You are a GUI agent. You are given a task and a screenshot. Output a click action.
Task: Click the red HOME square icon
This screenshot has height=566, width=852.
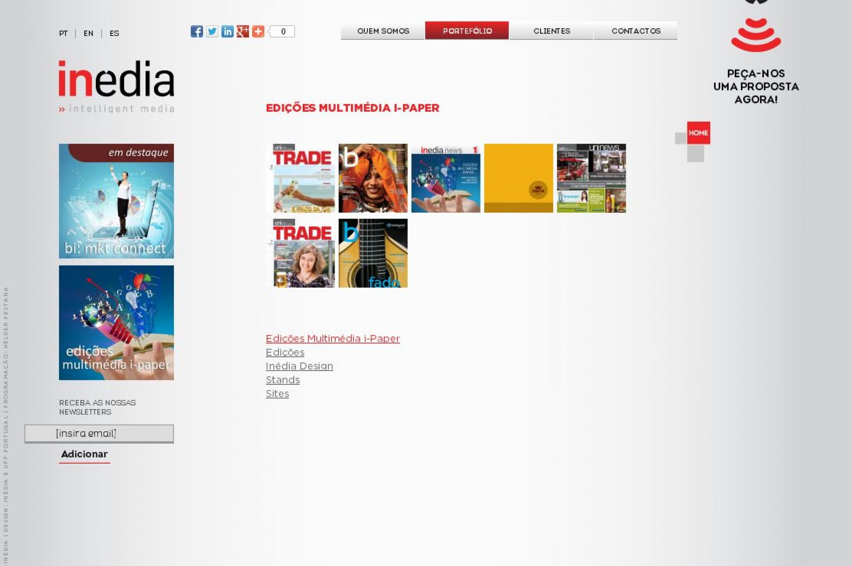point(698,133)
